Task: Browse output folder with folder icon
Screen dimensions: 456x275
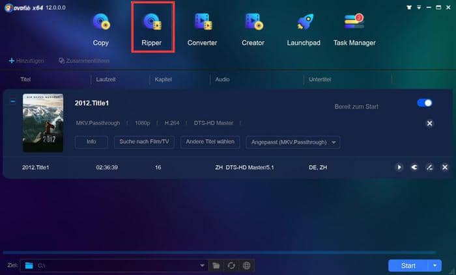Action: point(216,265)
